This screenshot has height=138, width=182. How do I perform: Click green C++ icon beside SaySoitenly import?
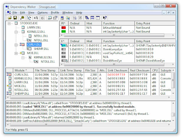[64, 31]
